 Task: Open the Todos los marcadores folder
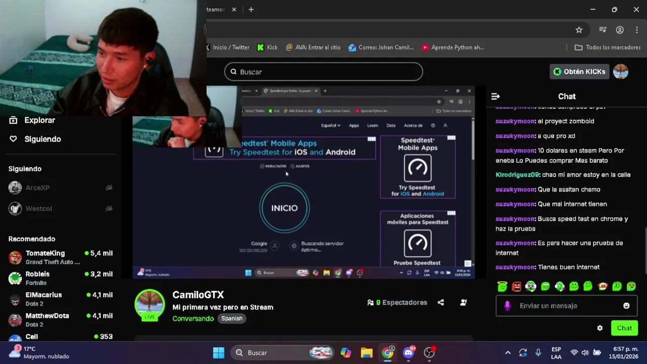point(608,47)
